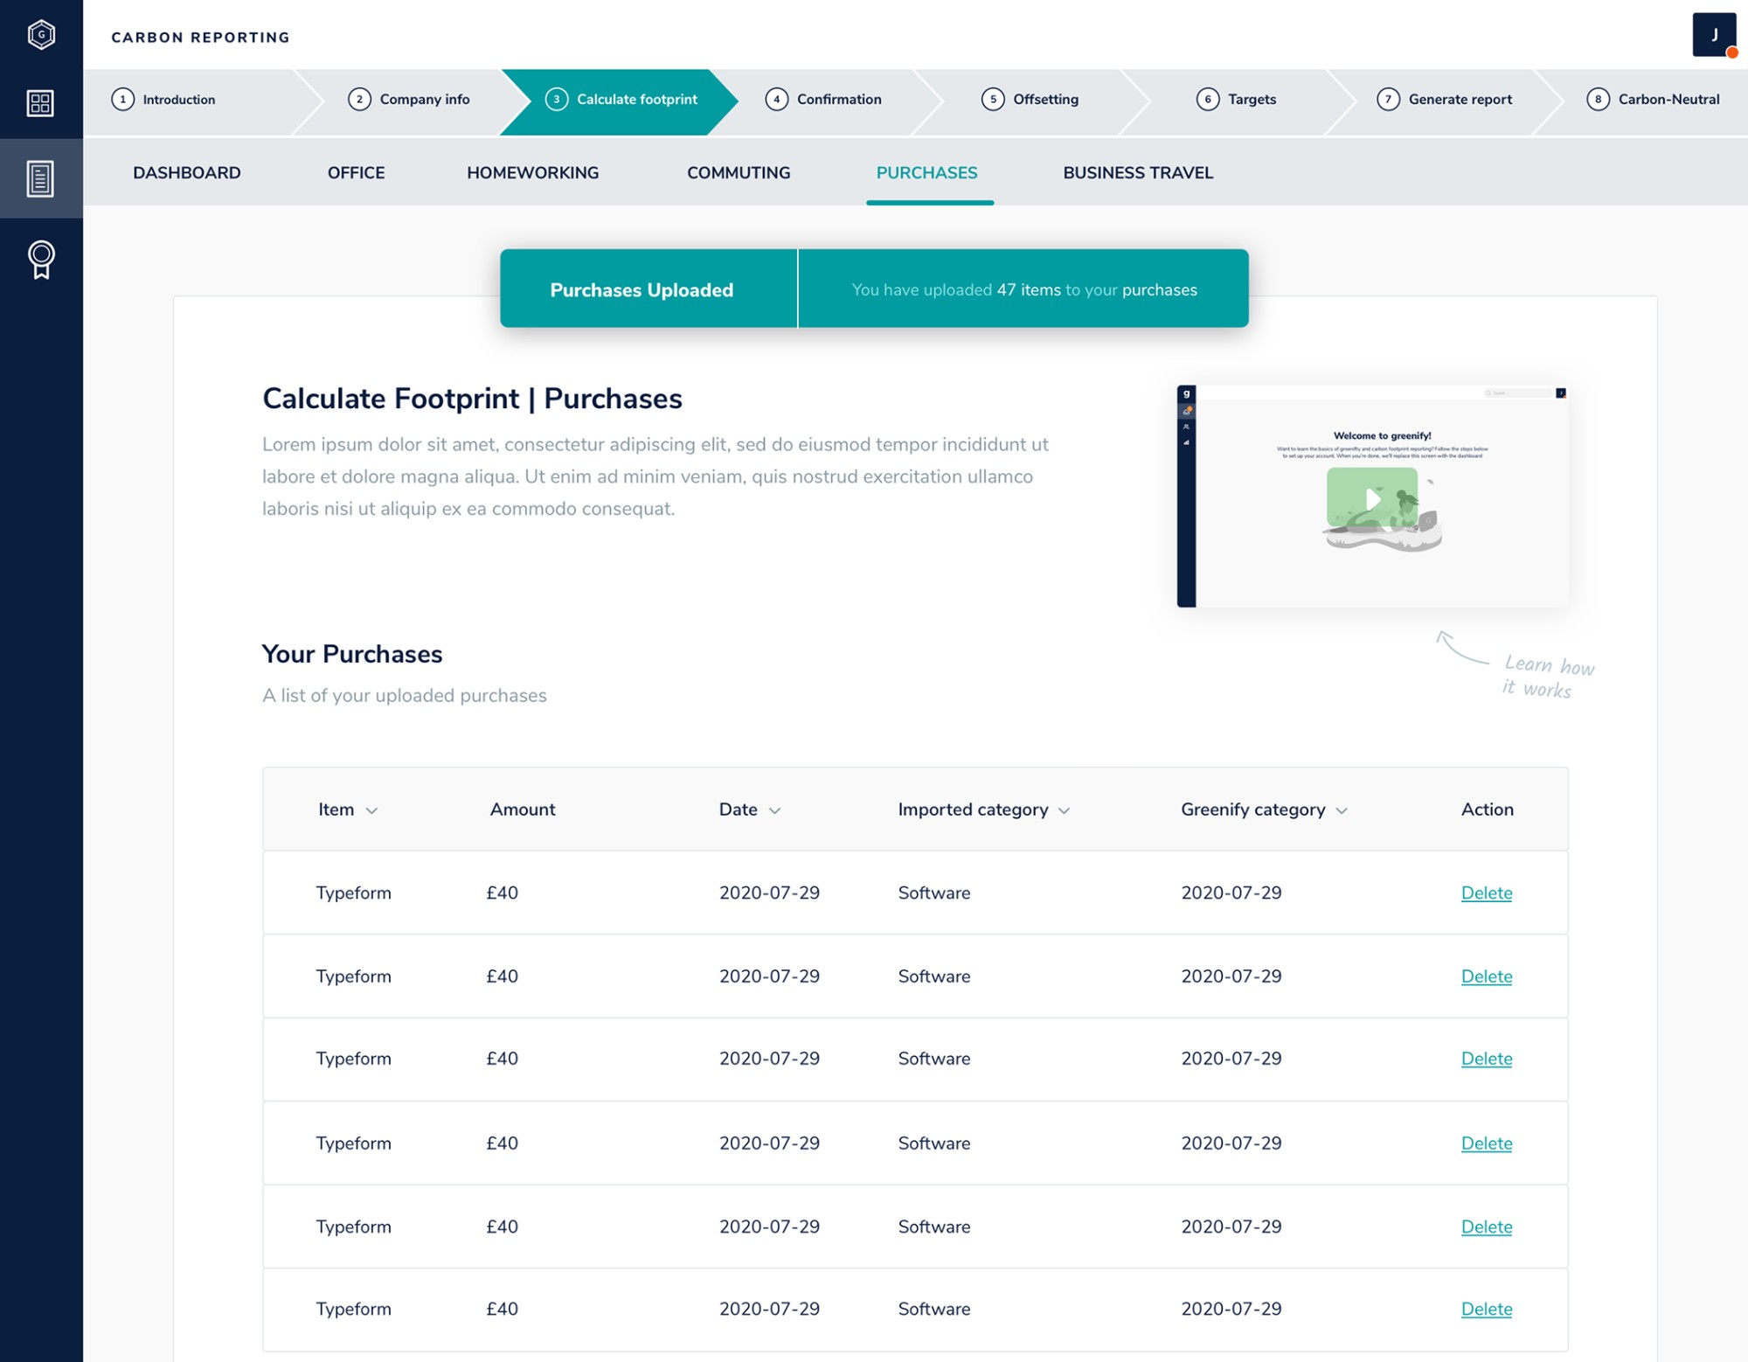Image resolution: width=1748 pixels, height=1362 pixels.
Task: Switch to the BUSINESS TRAVEL tab
Action: (1138, 173)
